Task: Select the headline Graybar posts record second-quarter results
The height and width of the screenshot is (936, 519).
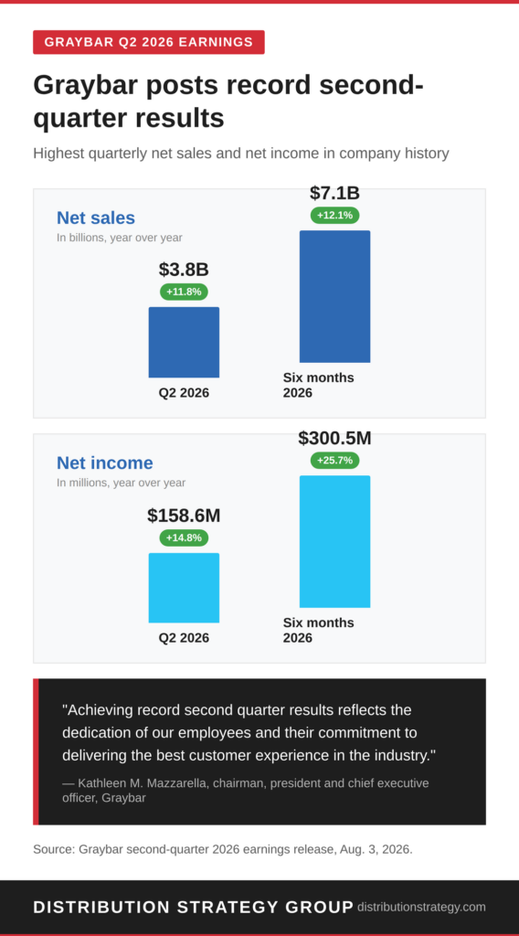Action: coord(228,101)
